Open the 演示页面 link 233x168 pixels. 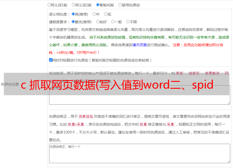tap(140, 45)
